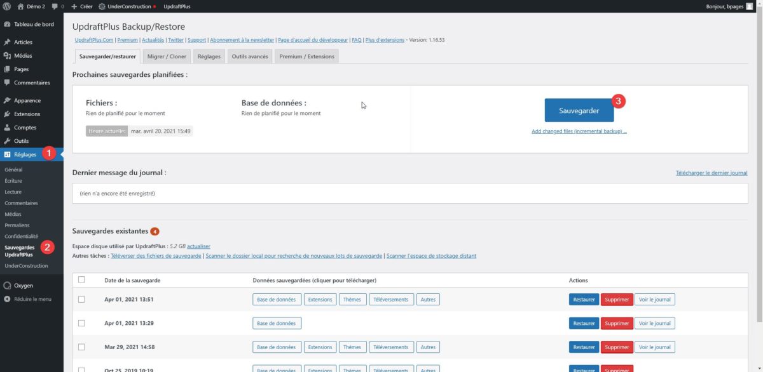Open Abonnement à la newsletter link
Image resolution: width=763 pixels, height=372 pixels.
242,40
